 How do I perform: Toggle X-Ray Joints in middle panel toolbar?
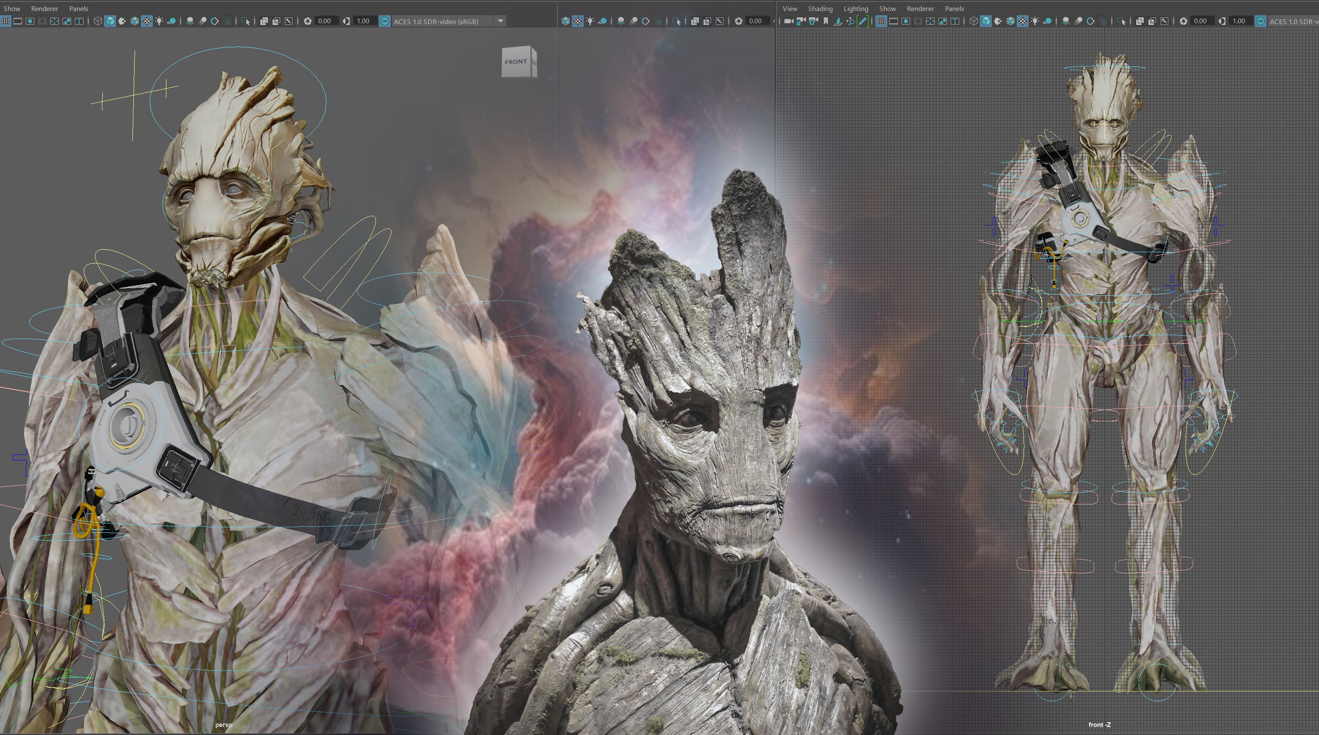tap(720, 21)
